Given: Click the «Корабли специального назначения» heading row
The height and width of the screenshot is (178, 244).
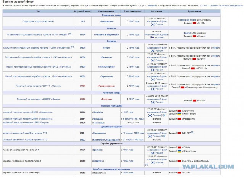Looking at the screenshot, I should click(111, 169).
